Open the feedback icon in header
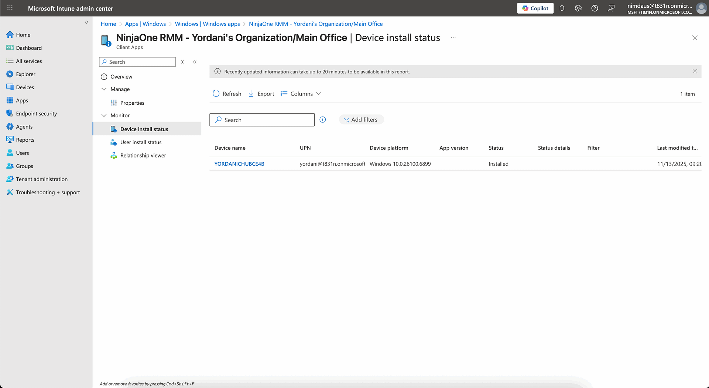709x388 pixels. pos(611,8)
